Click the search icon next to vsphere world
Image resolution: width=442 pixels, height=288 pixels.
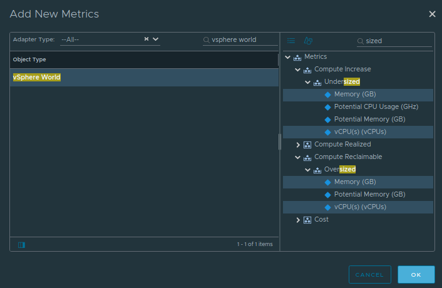pos(207,40)
